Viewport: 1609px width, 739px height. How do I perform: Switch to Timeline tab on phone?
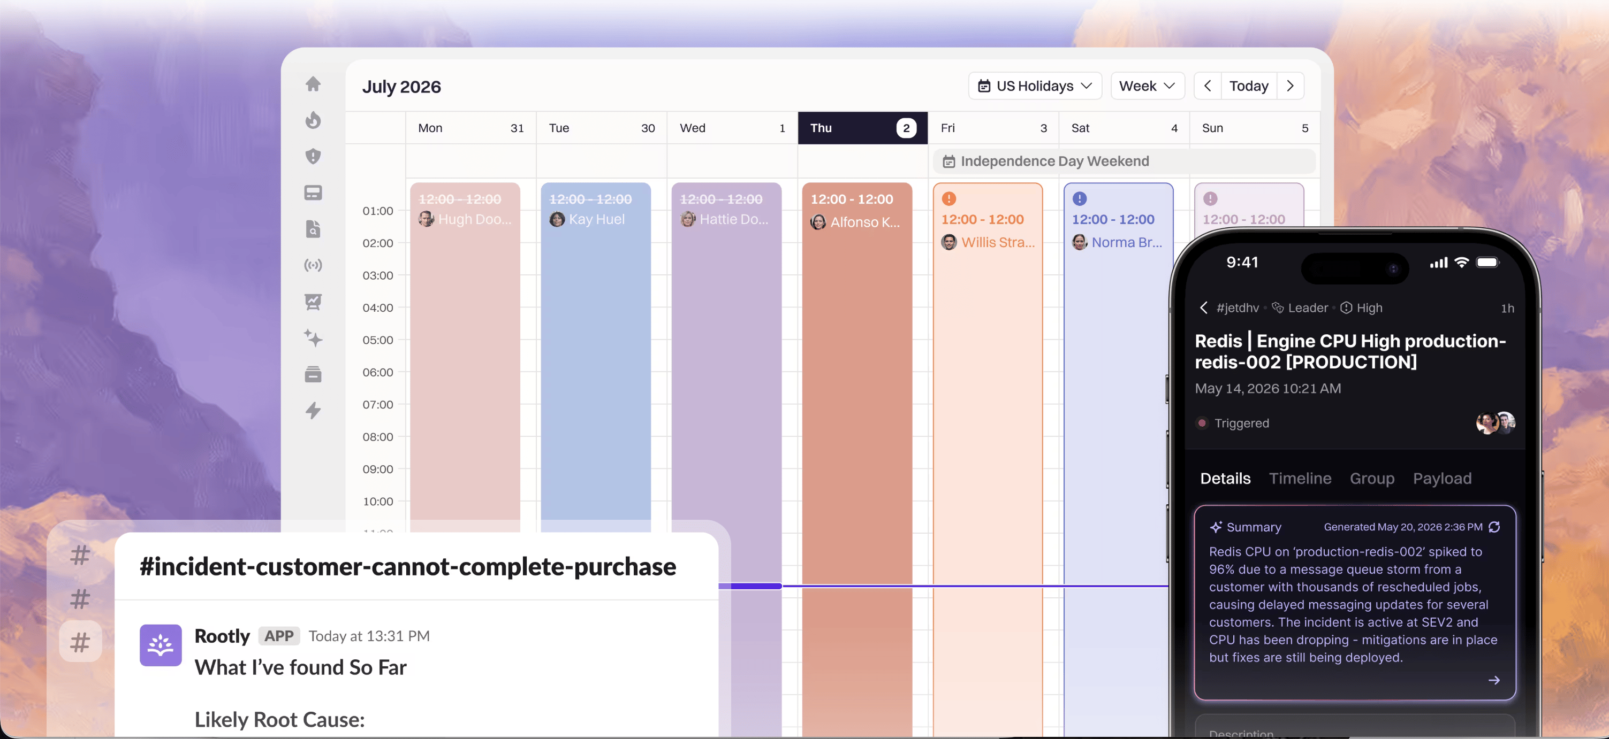(1300, 479)
